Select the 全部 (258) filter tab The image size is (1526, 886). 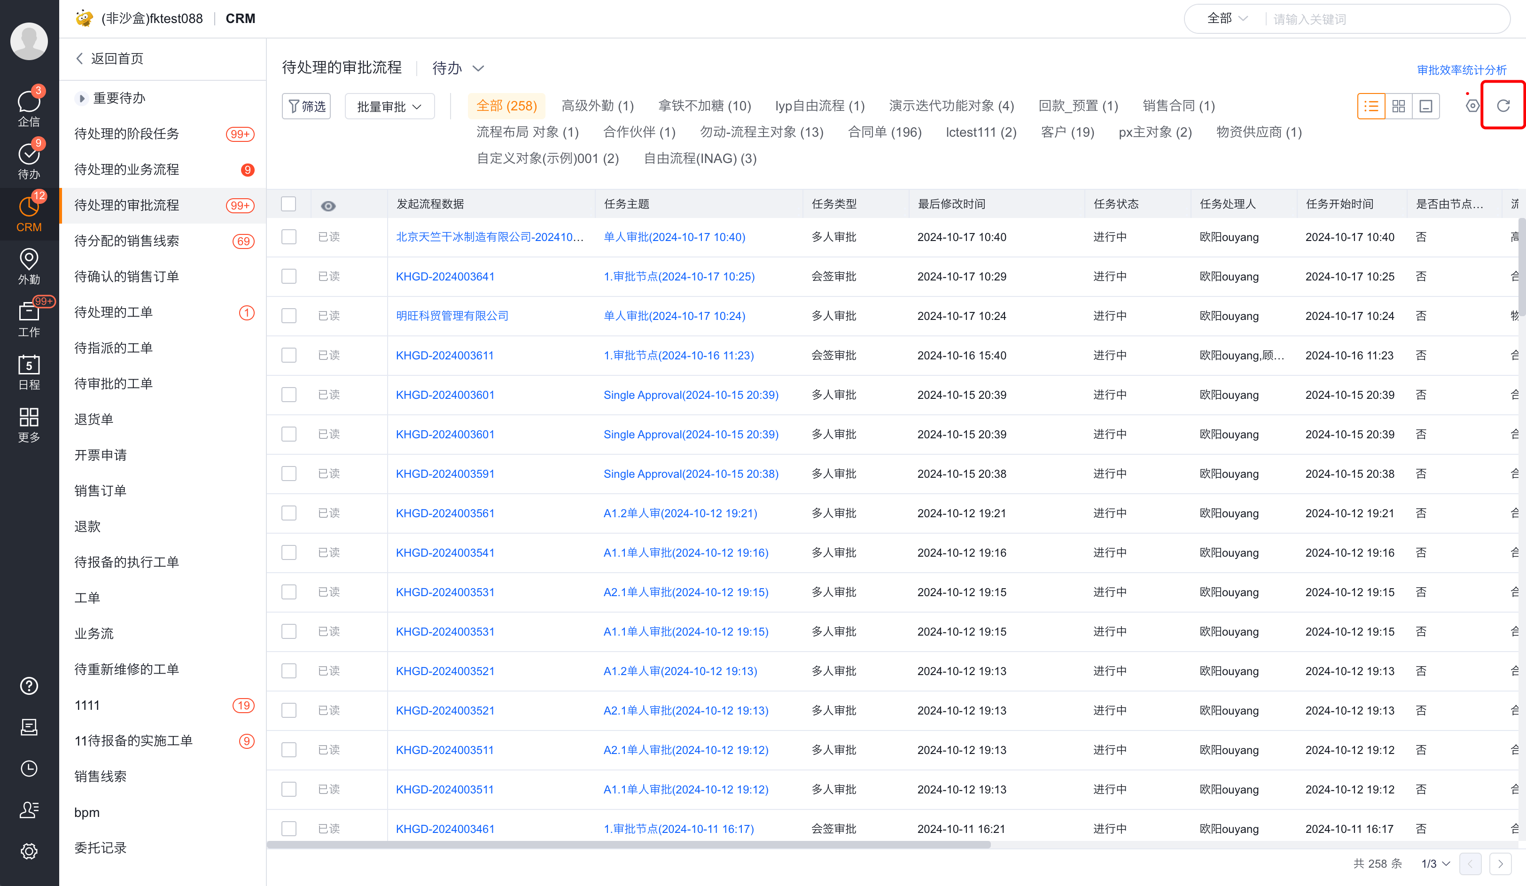click(x=506, y=106)
